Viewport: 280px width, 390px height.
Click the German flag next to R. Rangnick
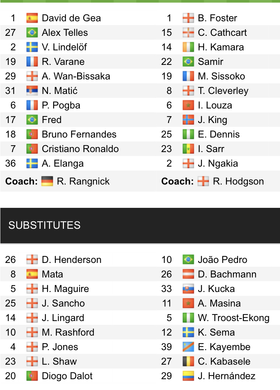click(47, 181)
